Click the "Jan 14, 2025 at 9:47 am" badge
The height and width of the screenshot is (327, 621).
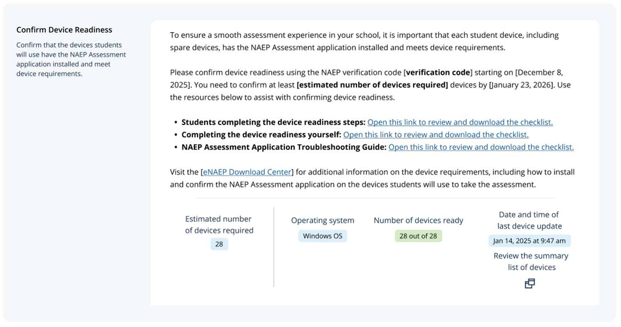tap(529, 241)
